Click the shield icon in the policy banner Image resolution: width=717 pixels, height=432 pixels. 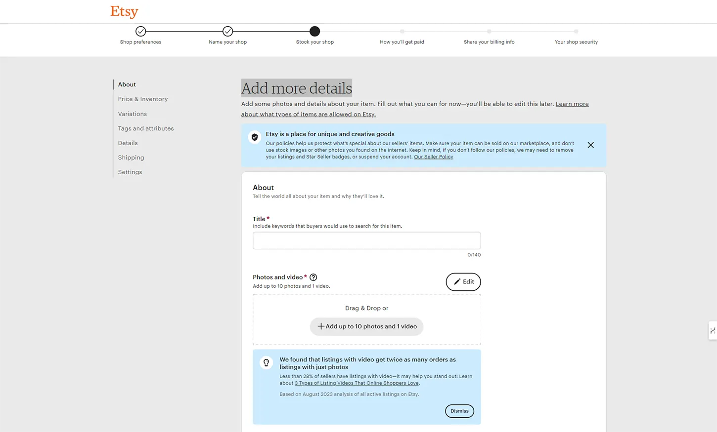coord(255,137)
